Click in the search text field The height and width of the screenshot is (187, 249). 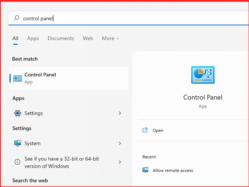pos(128,18)
